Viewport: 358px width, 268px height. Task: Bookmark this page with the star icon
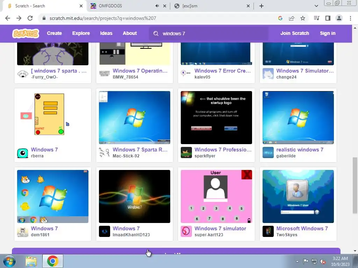point(303,18)
